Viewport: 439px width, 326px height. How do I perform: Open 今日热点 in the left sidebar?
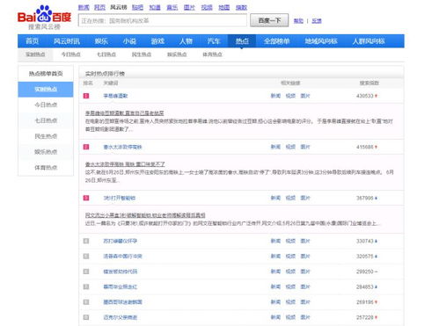click(46, 105)
